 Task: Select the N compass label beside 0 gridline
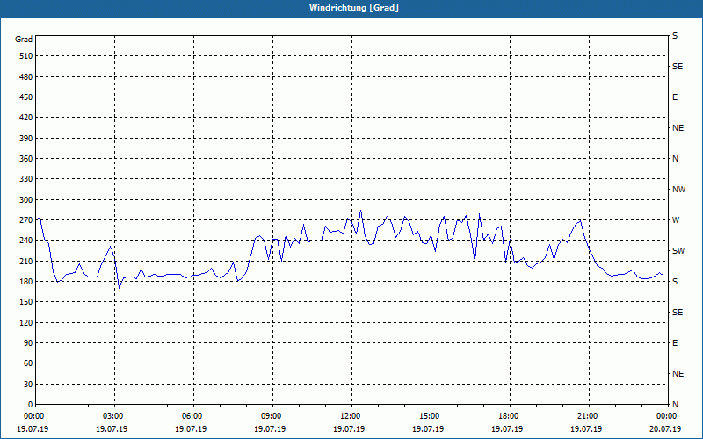675,405
